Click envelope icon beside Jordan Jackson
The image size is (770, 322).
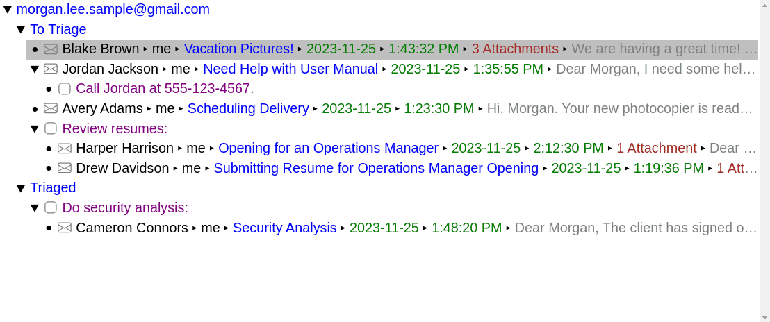(51, 69)
